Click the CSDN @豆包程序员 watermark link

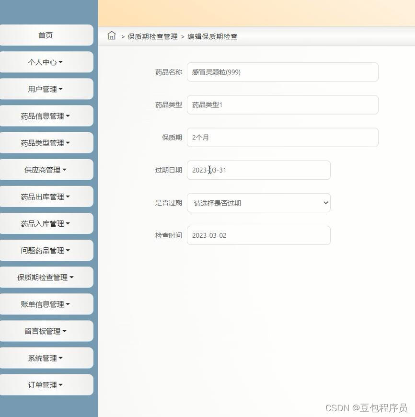(366, 409)
